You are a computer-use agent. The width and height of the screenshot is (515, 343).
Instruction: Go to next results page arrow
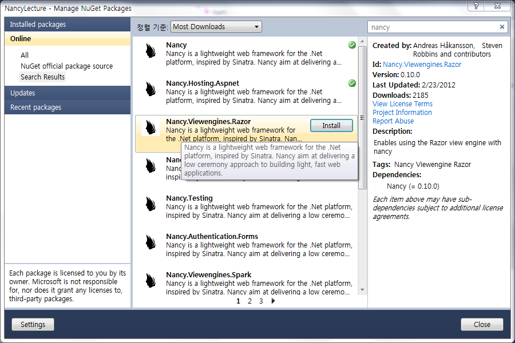click(x=274, y=301)
